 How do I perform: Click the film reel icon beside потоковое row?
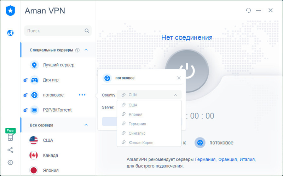point(34,95)
